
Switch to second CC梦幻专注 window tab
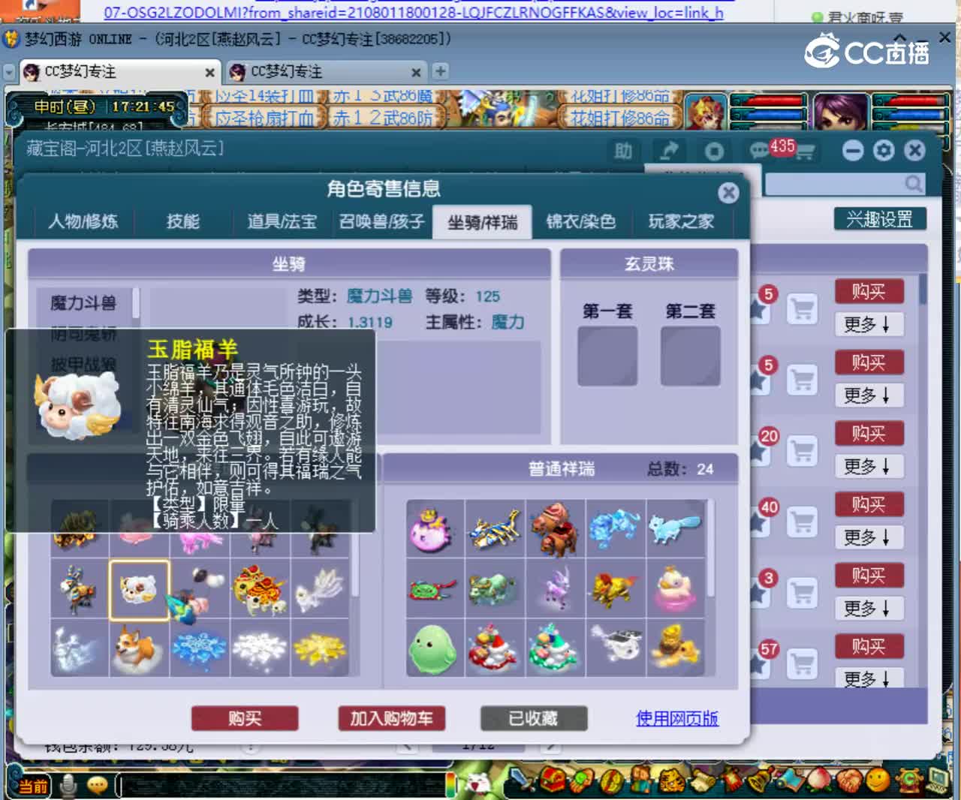(325, 72)
